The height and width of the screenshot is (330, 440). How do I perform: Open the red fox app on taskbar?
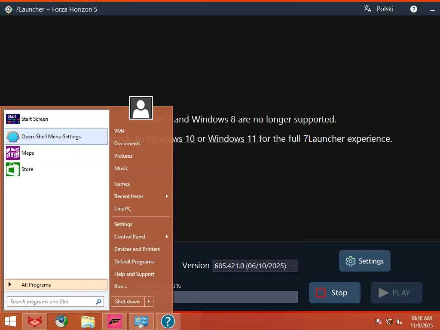[x=35, y=321]
